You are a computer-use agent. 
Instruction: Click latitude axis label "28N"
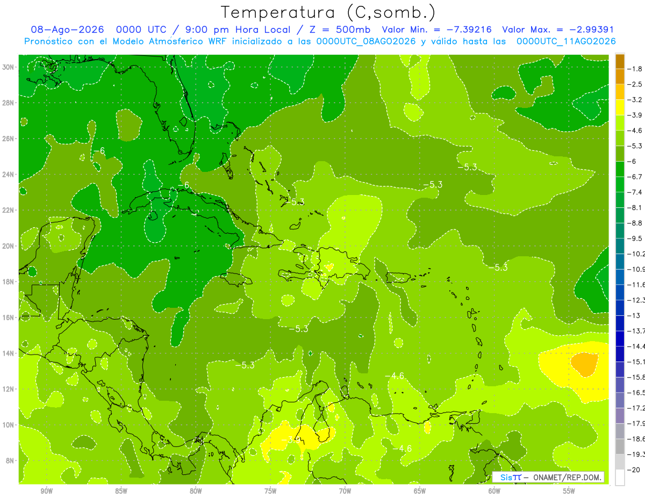tap(9, 103)
